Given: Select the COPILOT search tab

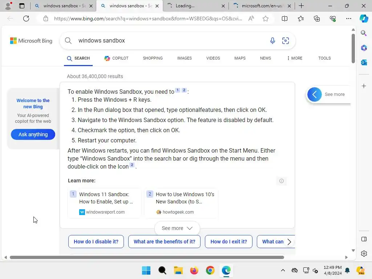Looking at the screenshot, I should (x=116, y=58).
